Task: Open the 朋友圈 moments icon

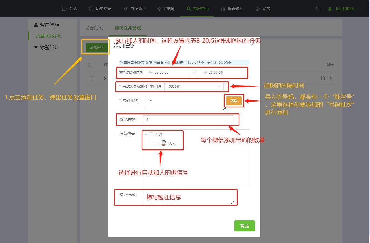Action: pyautogui.click(x=160, y=8)
